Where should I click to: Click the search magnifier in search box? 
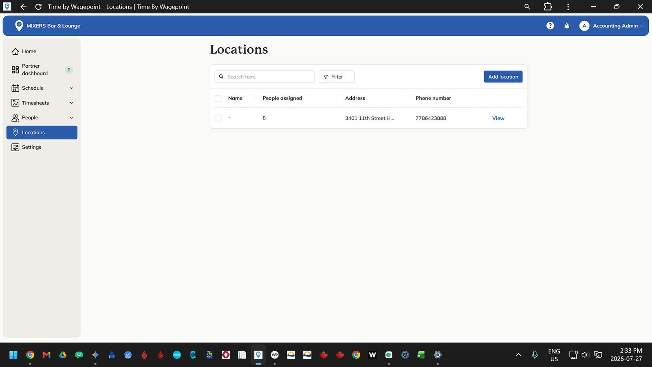point(221,77)
